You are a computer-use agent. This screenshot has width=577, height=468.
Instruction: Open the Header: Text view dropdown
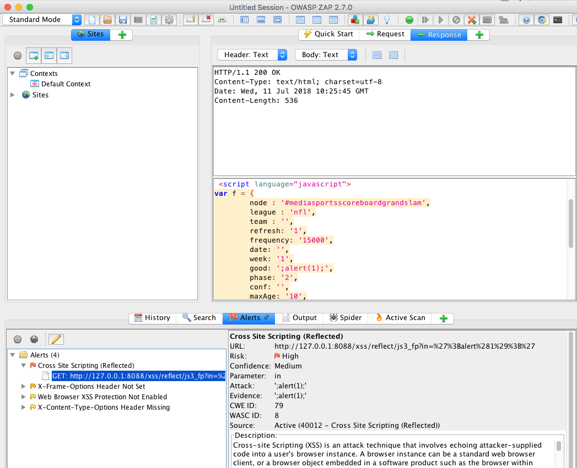252,55
